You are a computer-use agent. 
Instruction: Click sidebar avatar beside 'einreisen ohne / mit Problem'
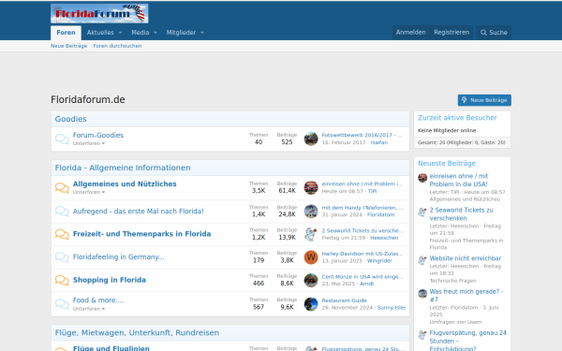(422, 178)
